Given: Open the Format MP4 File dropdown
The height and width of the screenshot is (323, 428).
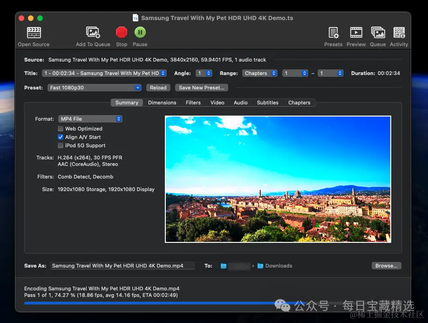Looking at the screenshot, I should click(90, 119).
